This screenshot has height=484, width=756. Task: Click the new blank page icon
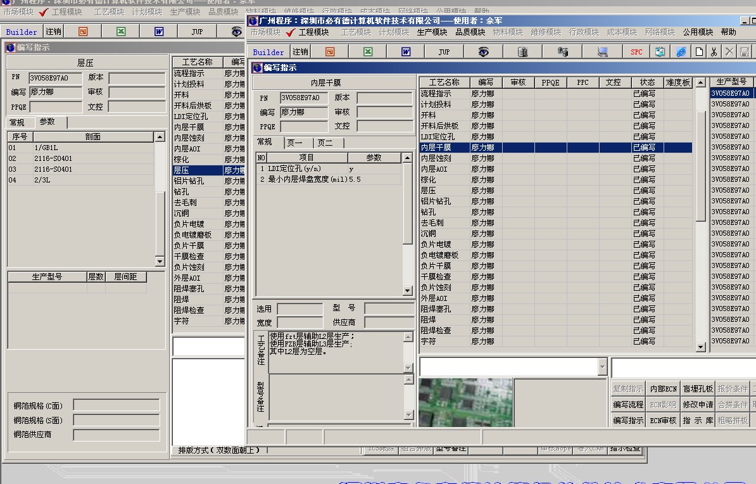[x=699, y=52]
